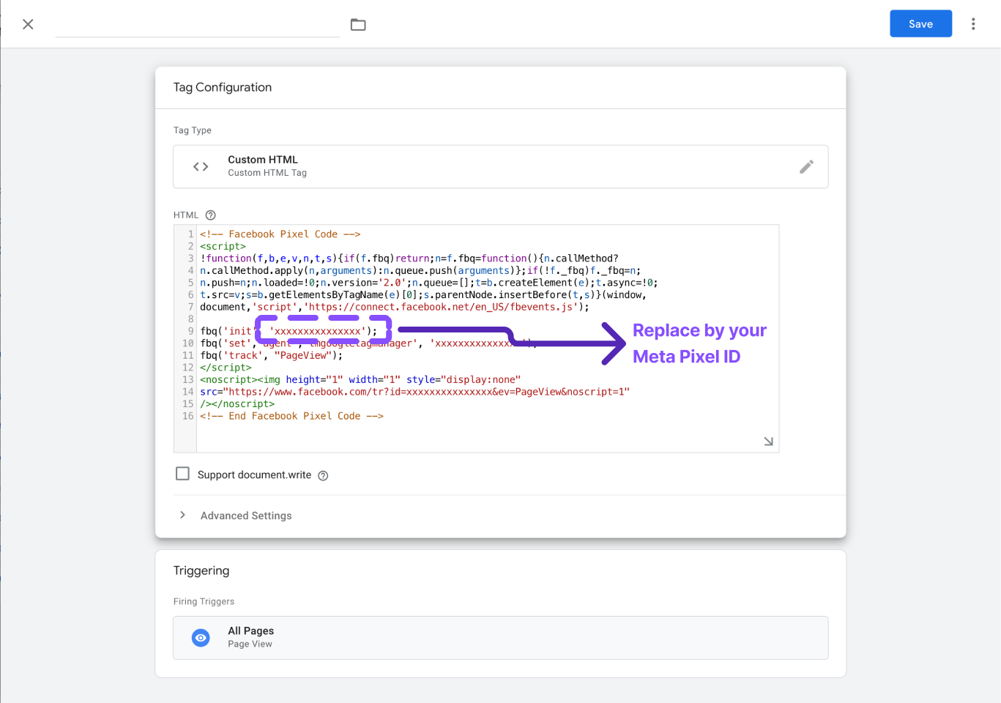Click line 14 with the facebook.com/tr src URL
The width and height of the screenshot is (1001, 703).
click(414, 392)
